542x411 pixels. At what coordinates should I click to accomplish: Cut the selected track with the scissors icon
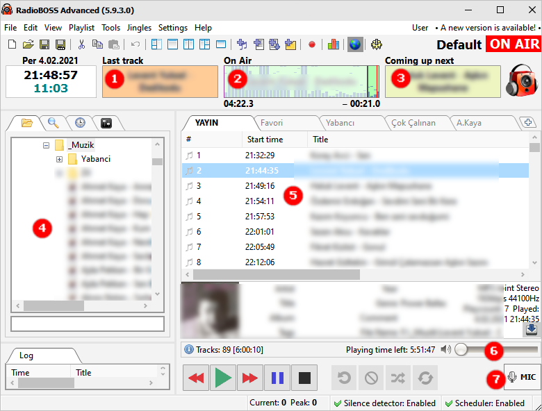[81, 44]
